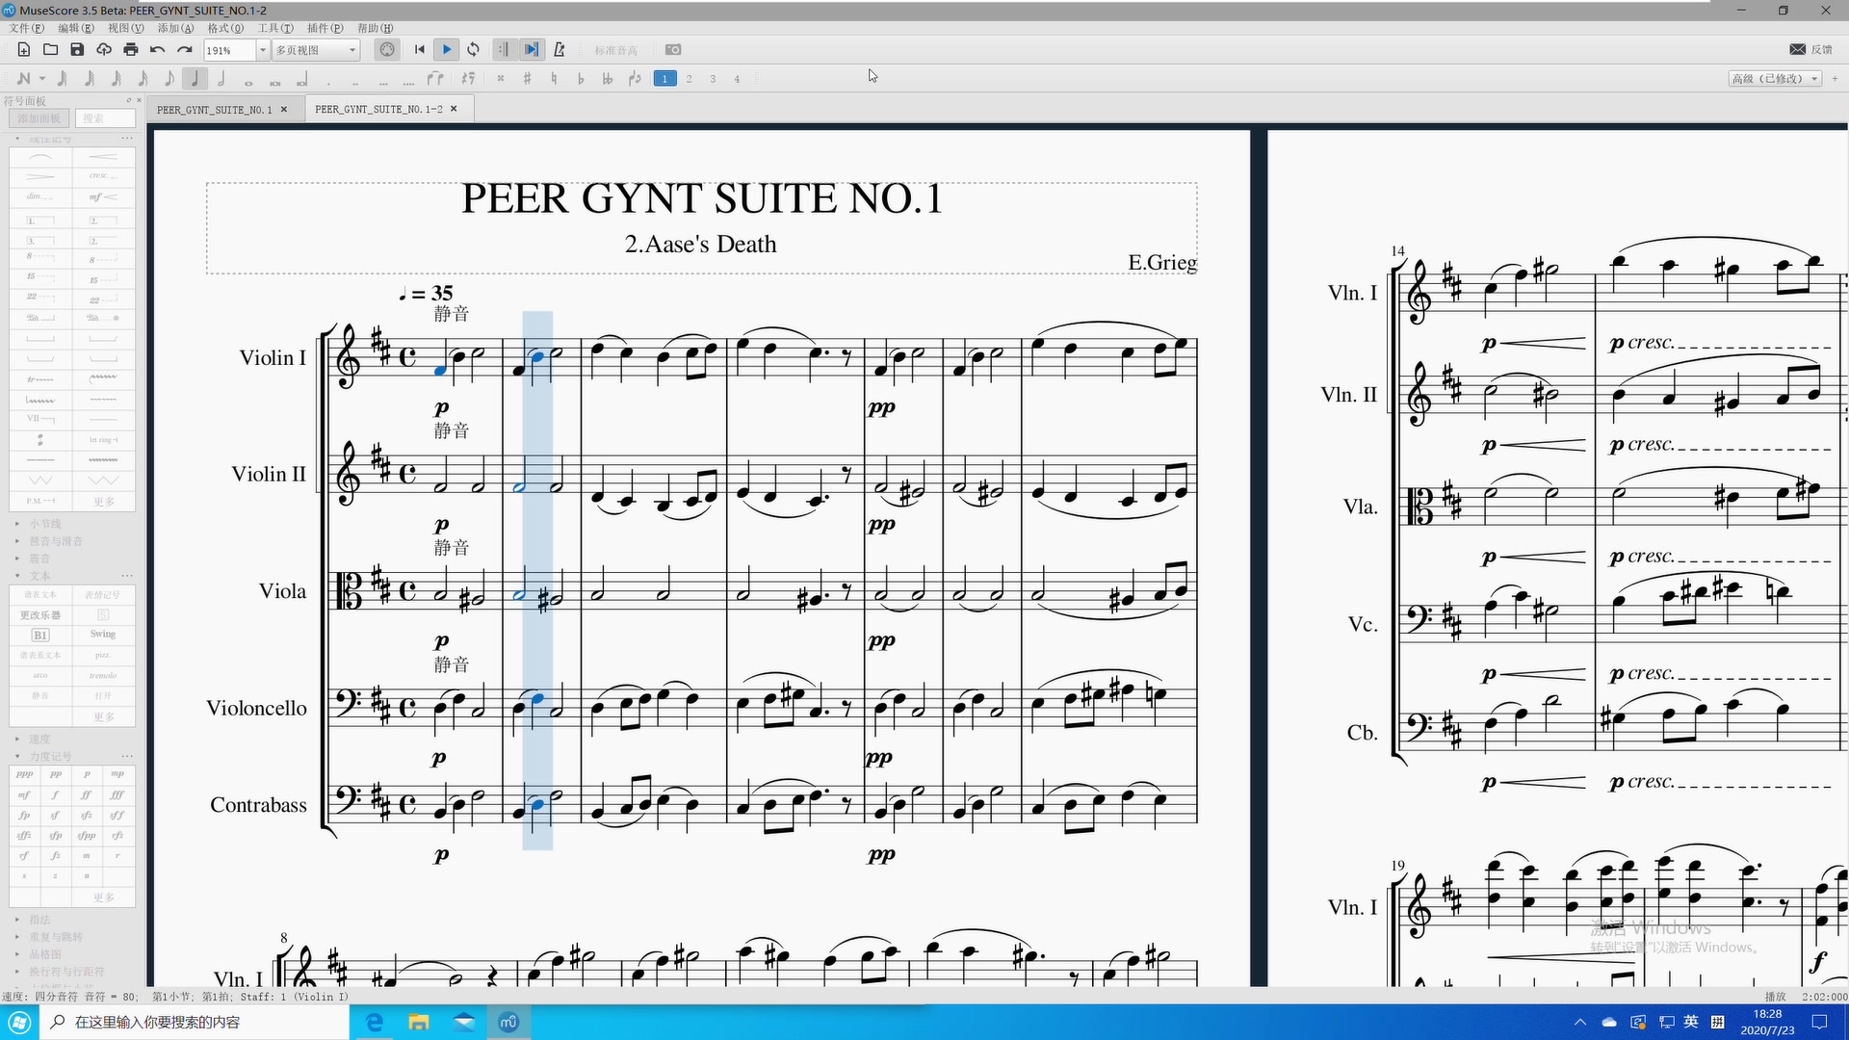This screenshot has width=1849, height=1040.
Task: Upload score to cloud icon
Action: pyautogui.click(x=104, y=50)
